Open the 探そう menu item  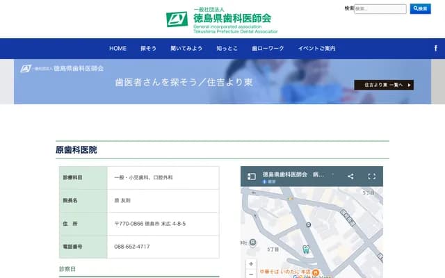pyautogui.click(x=148, y=49)
